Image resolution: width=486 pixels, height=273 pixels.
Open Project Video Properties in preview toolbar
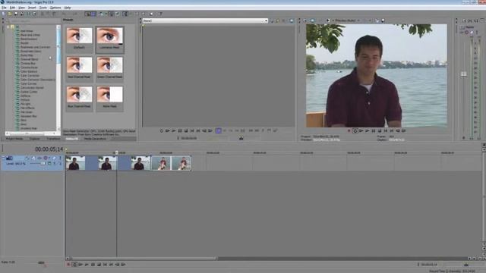tap(305, 20)
